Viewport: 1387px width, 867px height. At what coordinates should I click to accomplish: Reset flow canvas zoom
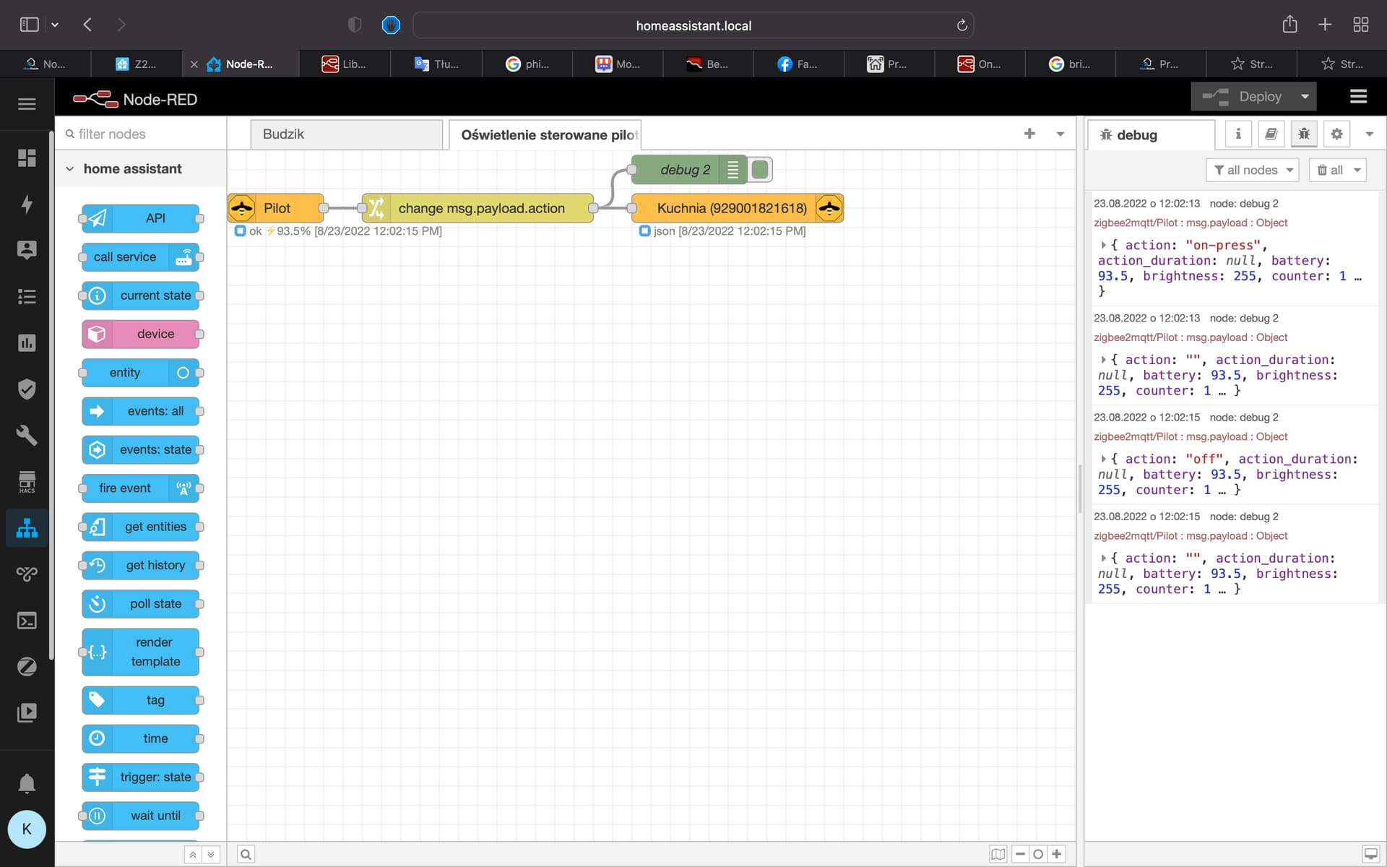(x=1038, y=854)
